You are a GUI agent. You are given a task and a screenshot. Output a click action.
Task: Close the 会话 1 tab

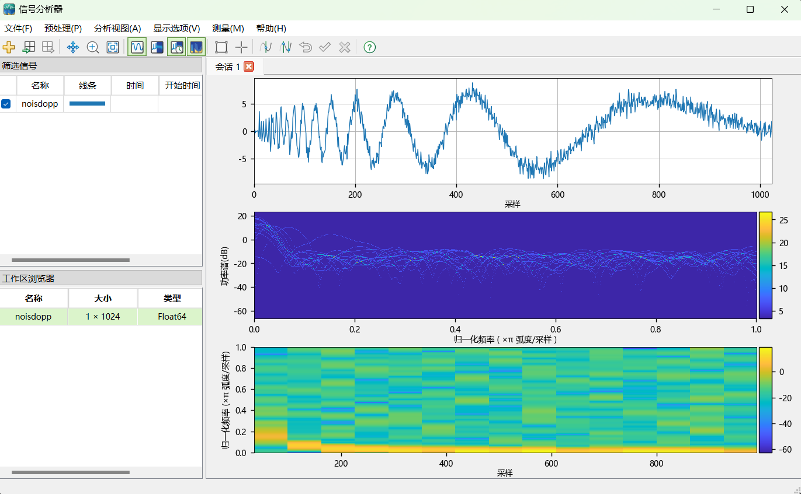249,66
